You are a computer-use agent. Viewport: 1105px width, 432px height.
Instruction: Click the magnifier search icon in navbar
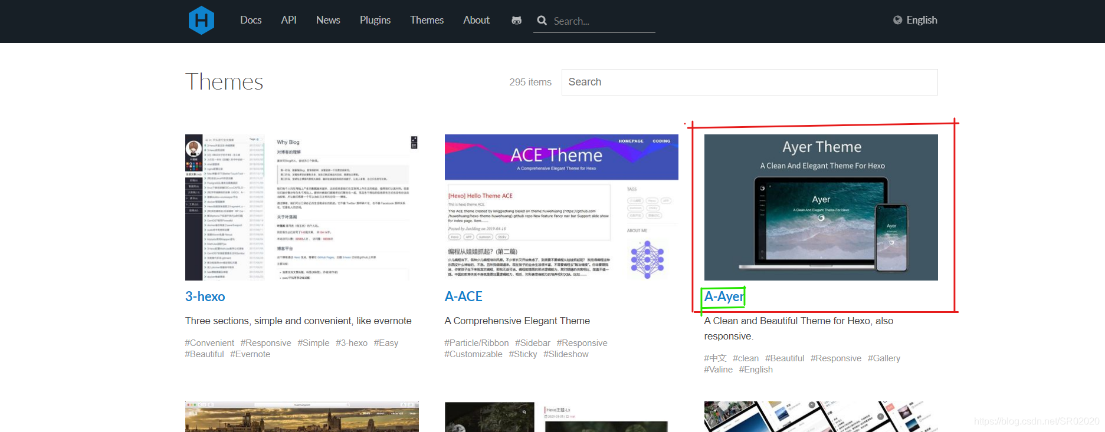tap(542, 21)
